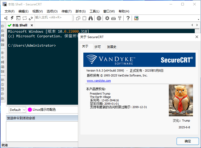Open Session Options with the gear icon
This screenshot has height=148, width=201.
pyautogui.click(x=107, y=18)
